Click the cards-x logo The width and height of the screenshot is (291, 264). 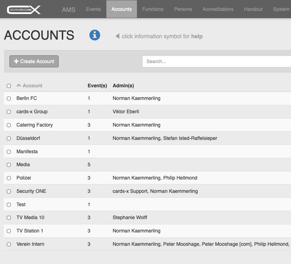[24, 9]
